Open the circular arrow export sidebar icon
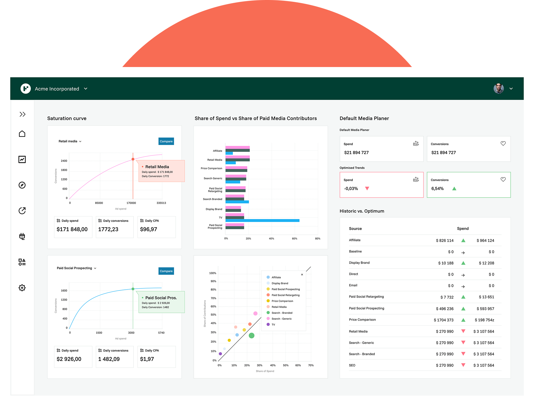Viewport: 534px width, 406px height. coord(22,211)
